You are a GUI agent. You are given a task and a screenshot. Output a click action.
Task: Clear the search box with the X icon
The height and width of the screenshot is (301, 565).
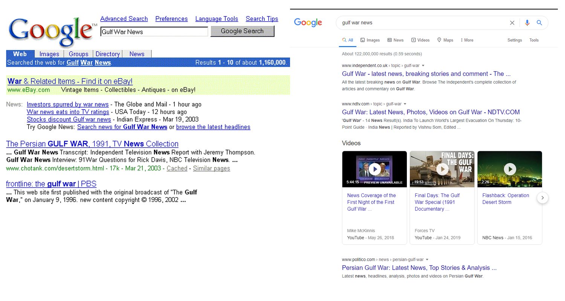pyautogui.click(x=512, y=23)
